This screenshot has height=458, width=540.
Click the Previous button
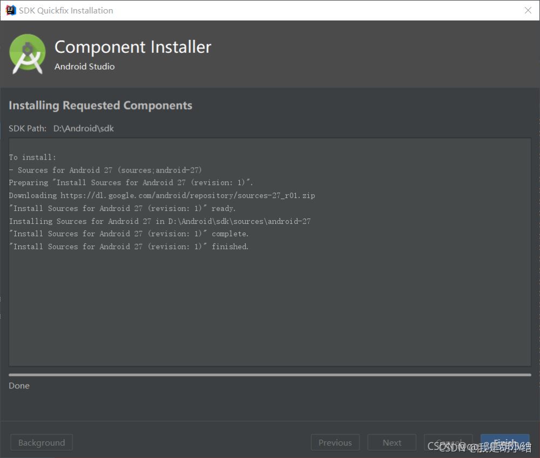point(335,442)
